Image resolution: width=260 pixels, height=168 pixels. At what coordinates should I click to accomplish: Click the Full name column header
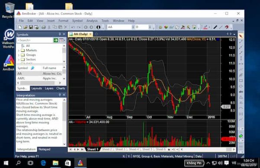52,68
